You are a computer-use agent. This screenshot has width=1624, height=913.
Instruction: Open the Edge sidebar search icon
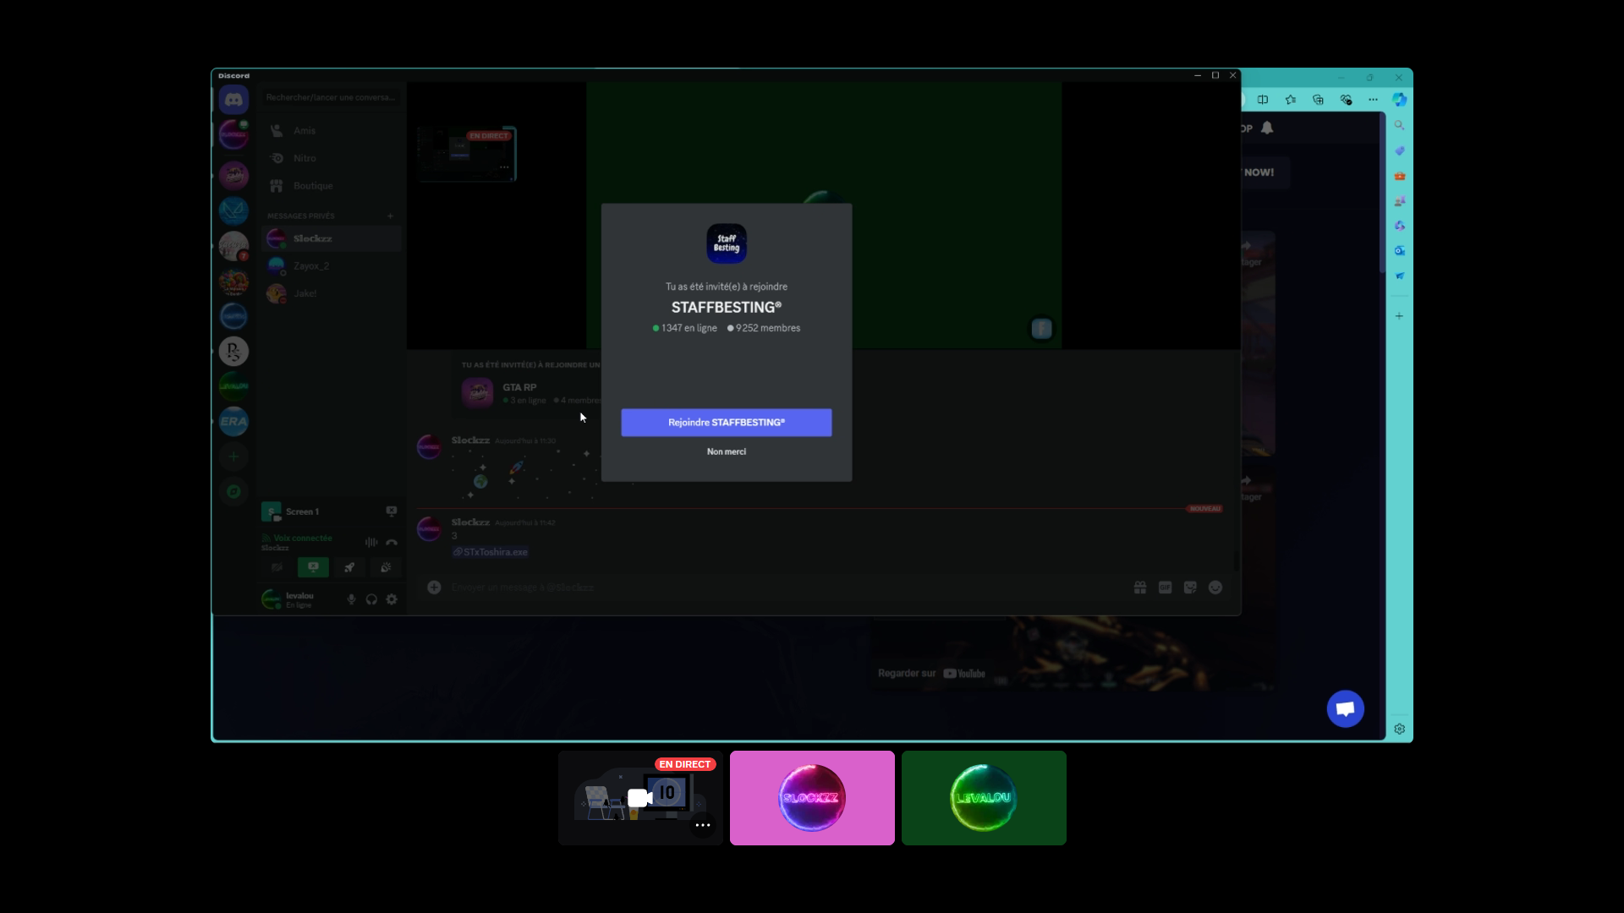[x=1400, y=125]
